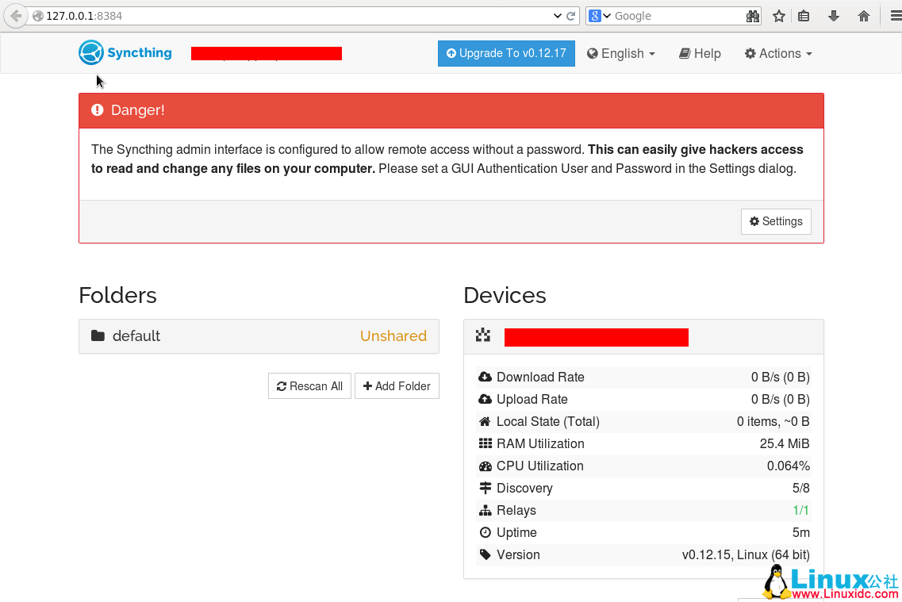Click the device identicon in the Devices panel

pos(483,336)
